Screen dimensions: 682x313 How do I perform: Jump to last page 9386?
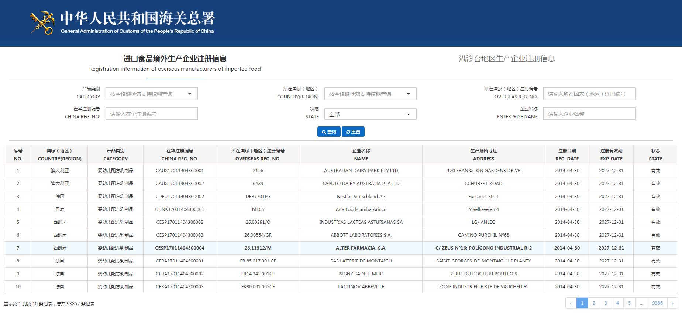pyautogui.click(x=657, y=303)
